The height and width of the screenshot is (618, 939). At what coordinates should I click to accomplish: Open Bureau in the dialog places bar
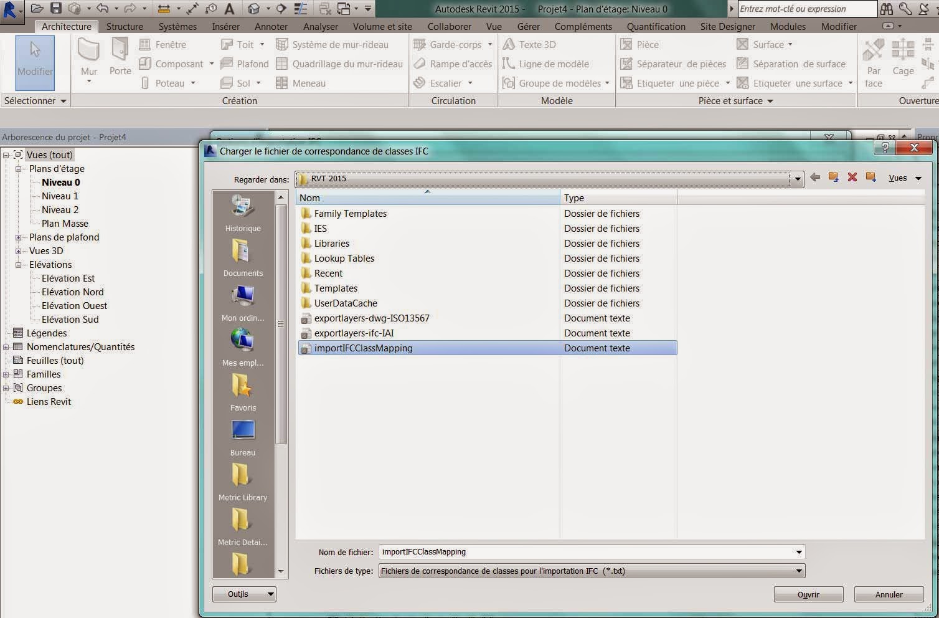tap(243, 437)
